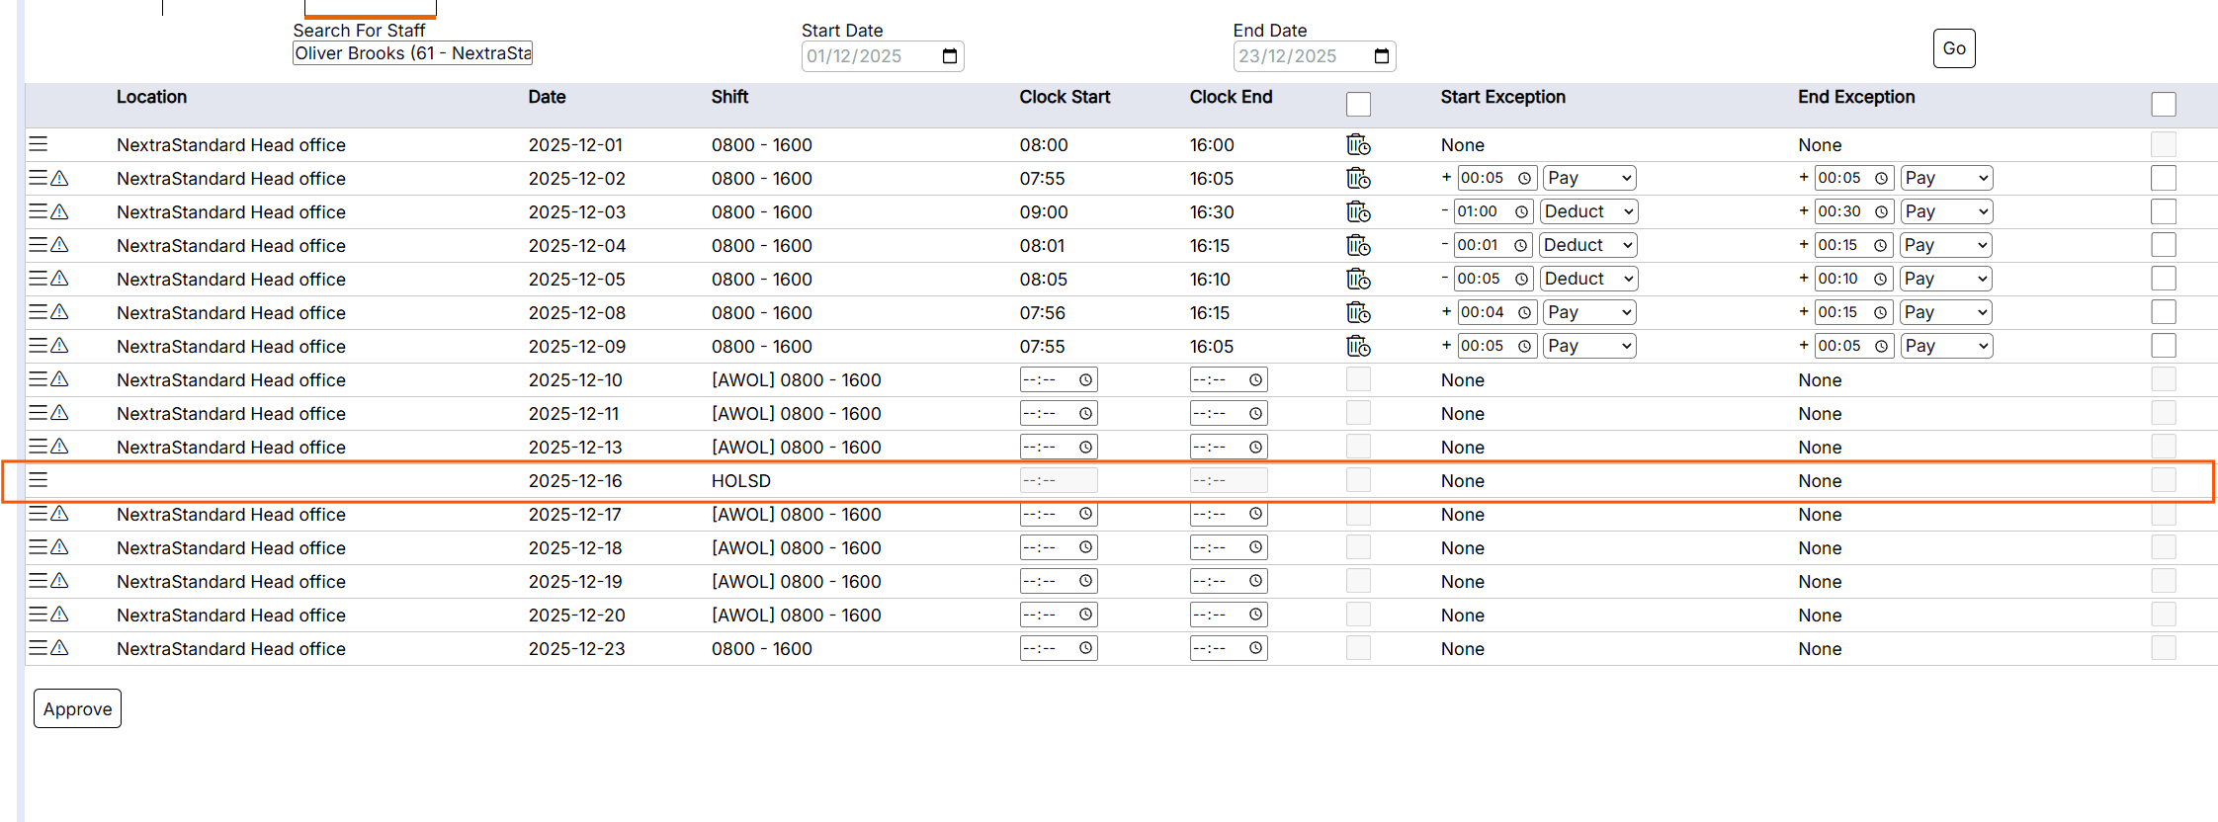Tick the approval checkbox for the 2025-12-05 row
The image size is (2218, 822).
click(x=2164, y=279)
